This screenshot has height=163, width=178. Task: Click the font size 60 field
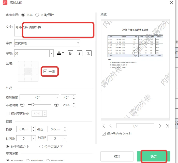coord(32,53)
